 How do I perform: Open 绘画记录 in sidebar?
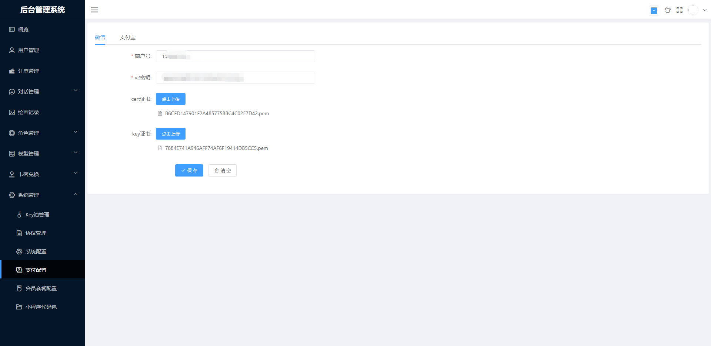point(29,112)
